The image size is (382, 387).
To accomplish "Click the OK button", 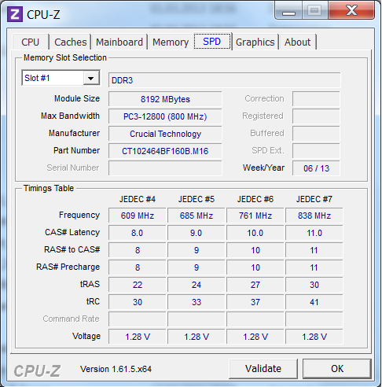I will point(337,369).
